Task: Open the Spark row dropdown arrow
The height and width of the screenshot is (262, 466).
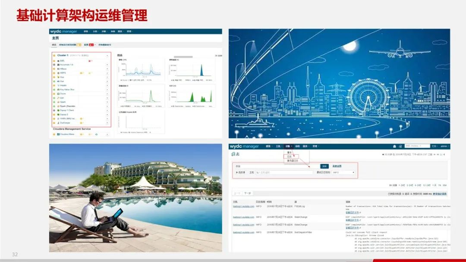Action: (x=107, y=102)
